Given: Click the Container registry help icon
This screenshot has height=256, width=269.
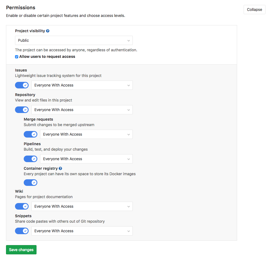Looking at the screenshot, I should [x=60, y=168].
